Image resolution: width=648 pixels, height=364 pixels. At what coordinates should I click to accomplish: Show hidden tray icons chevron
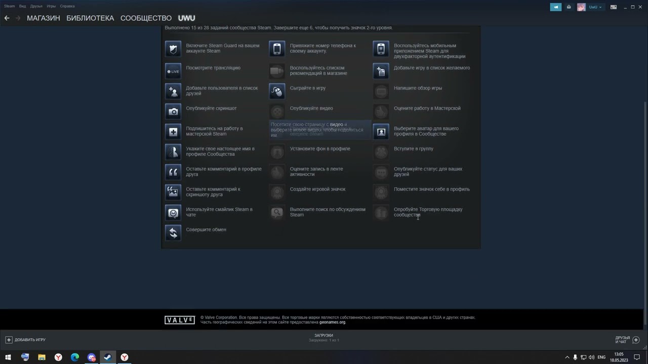click(x=567, y=357)
